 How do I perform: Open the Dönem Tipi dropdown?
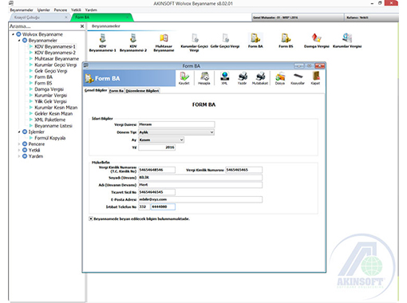(x=176, y=132)
